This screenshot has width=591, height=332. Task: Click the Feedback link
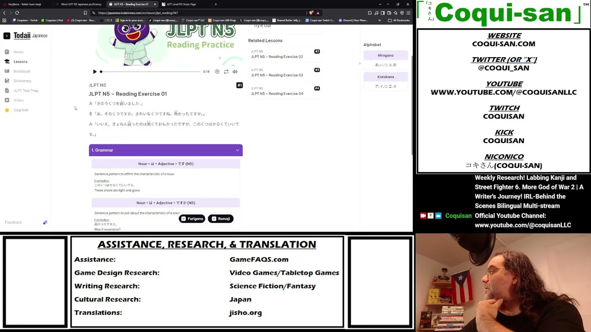tap(13, 222)
